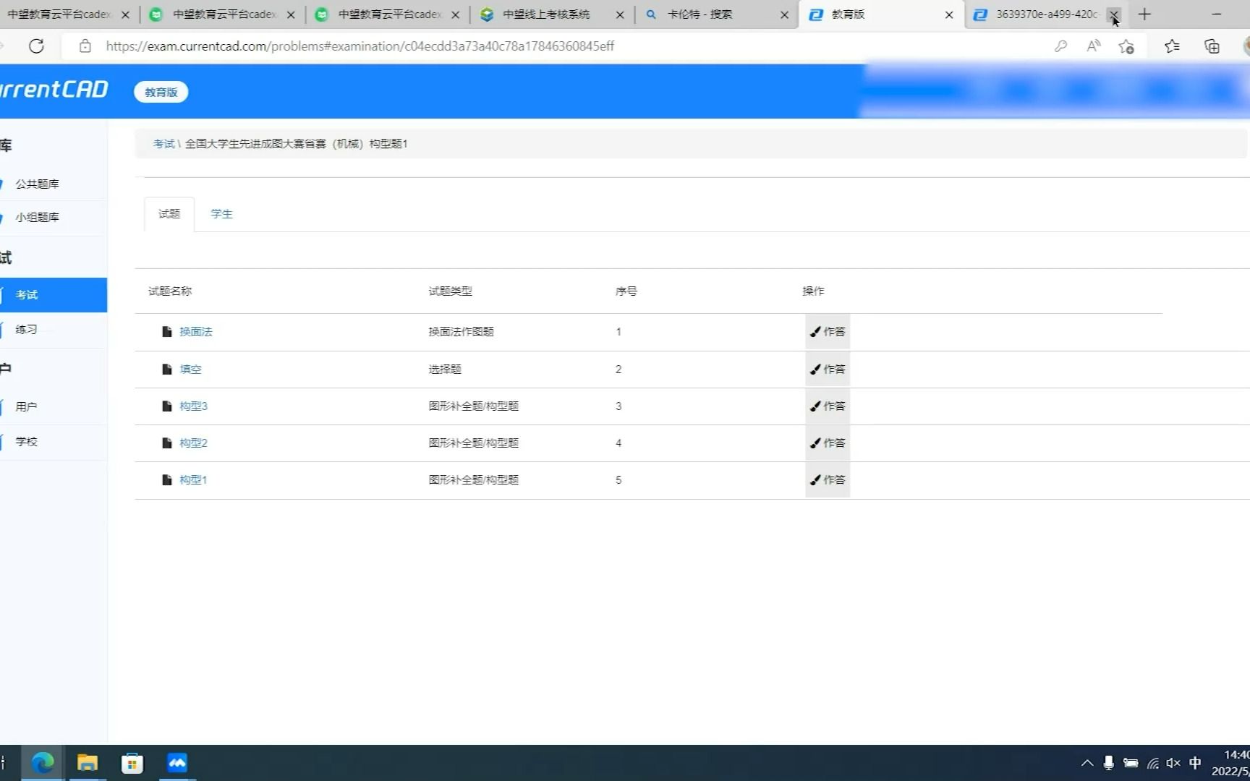Click the read aloud icon
Image resolution: width=1250 pixels, height=781 pixels.
click(x=1094, y=46)
